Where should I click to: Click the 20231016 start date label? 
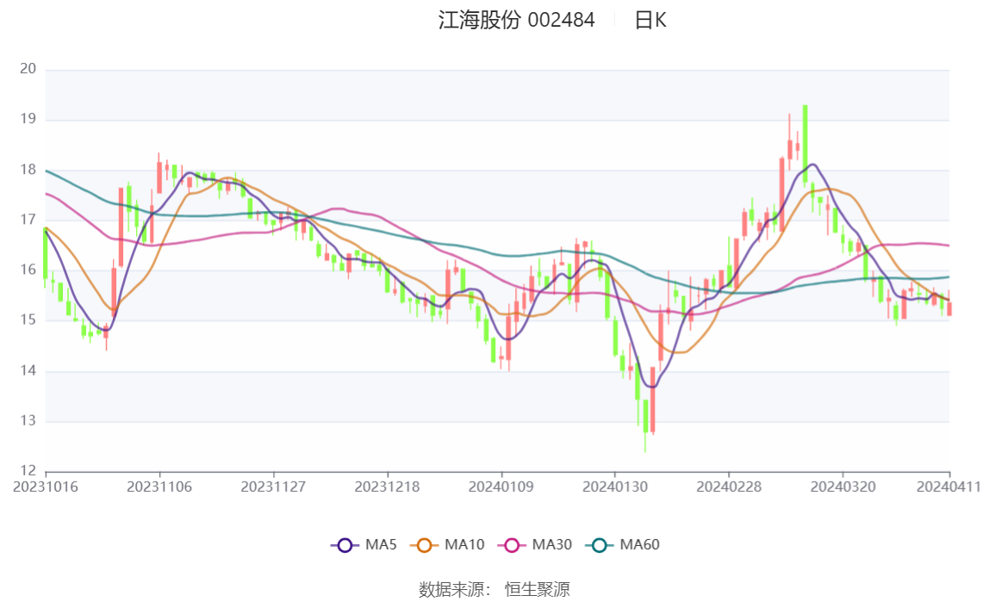tap(46, 487)
